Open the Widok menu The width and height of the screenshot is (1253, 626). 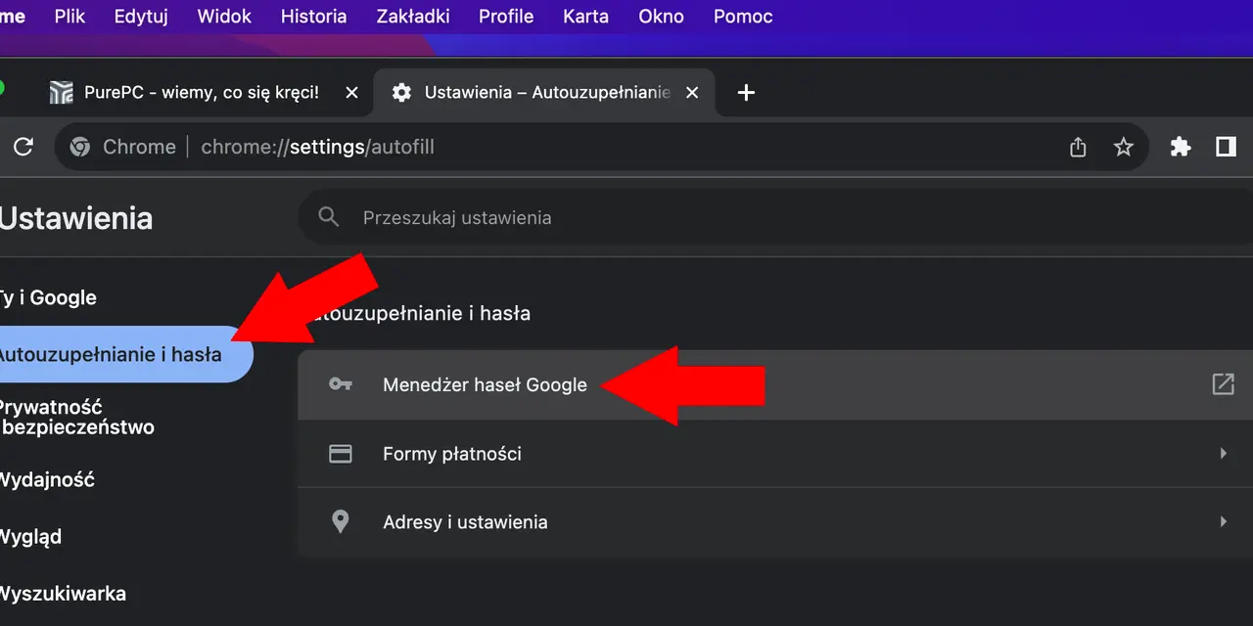point(224,17)
